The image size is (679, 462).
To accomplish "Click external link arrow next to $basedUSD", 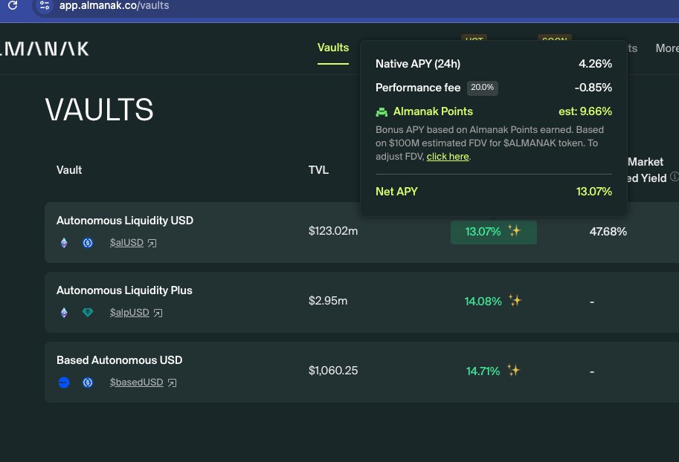I will tap(172, 383).
